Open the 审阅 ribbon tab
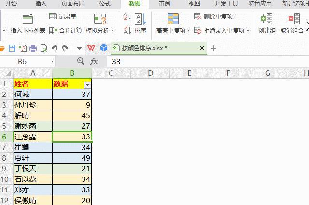 tap(165, 3)
